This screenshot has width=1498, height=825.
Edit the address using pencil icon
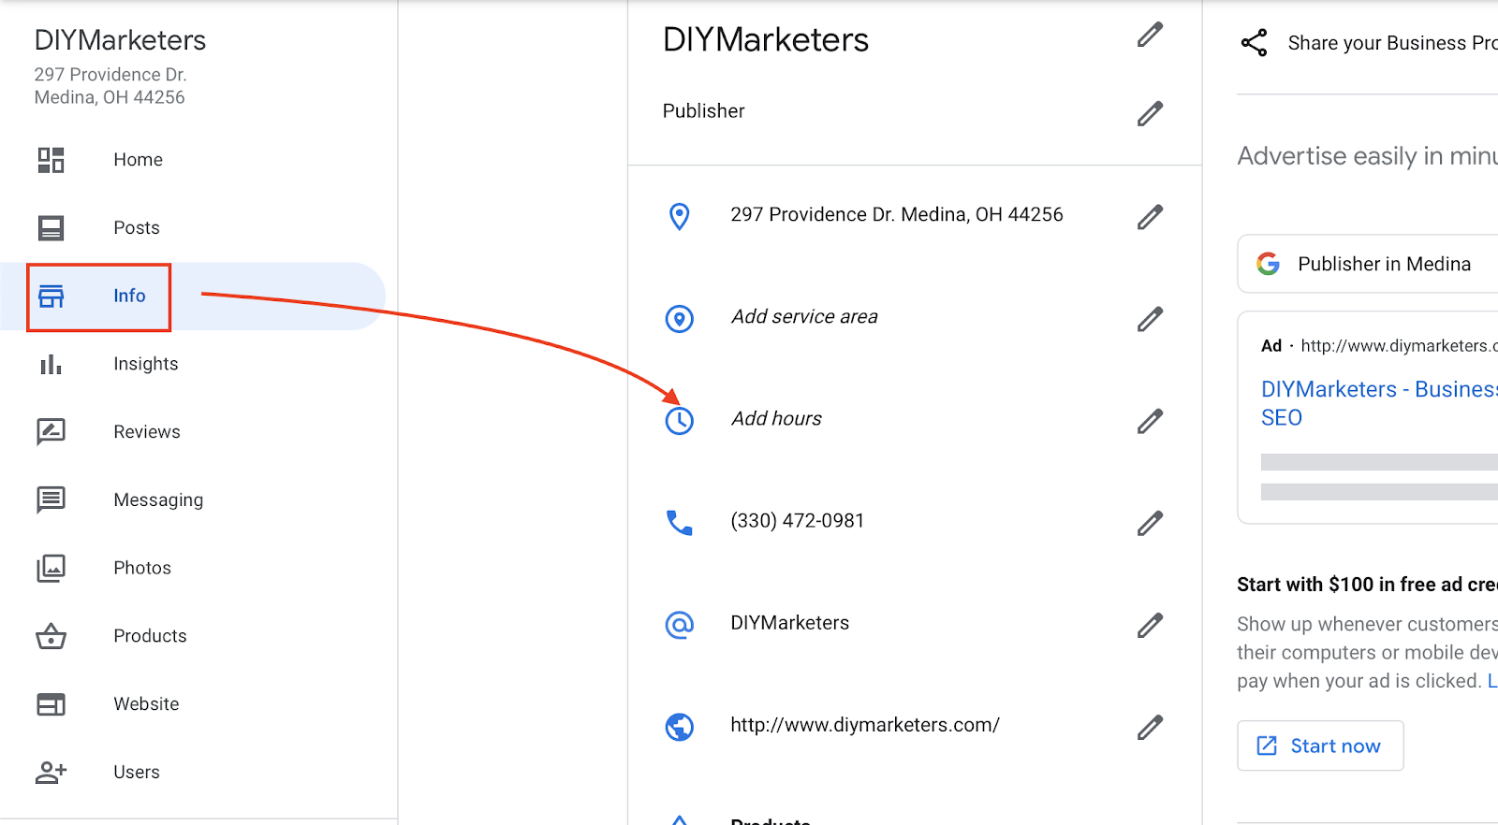coord(1150,217)
